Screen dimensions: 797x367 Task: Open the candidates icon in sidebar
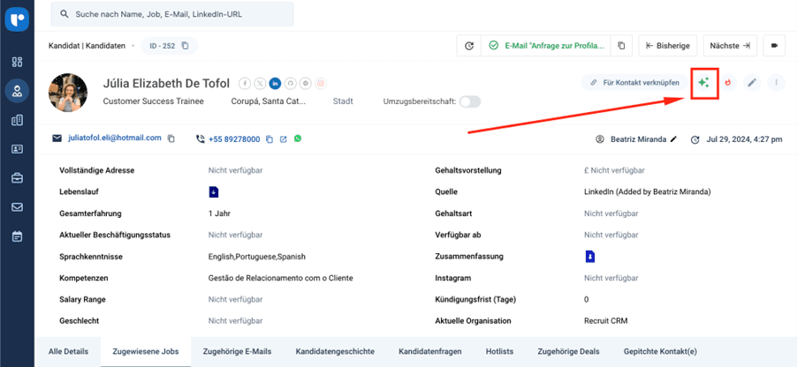click(18, 92)
